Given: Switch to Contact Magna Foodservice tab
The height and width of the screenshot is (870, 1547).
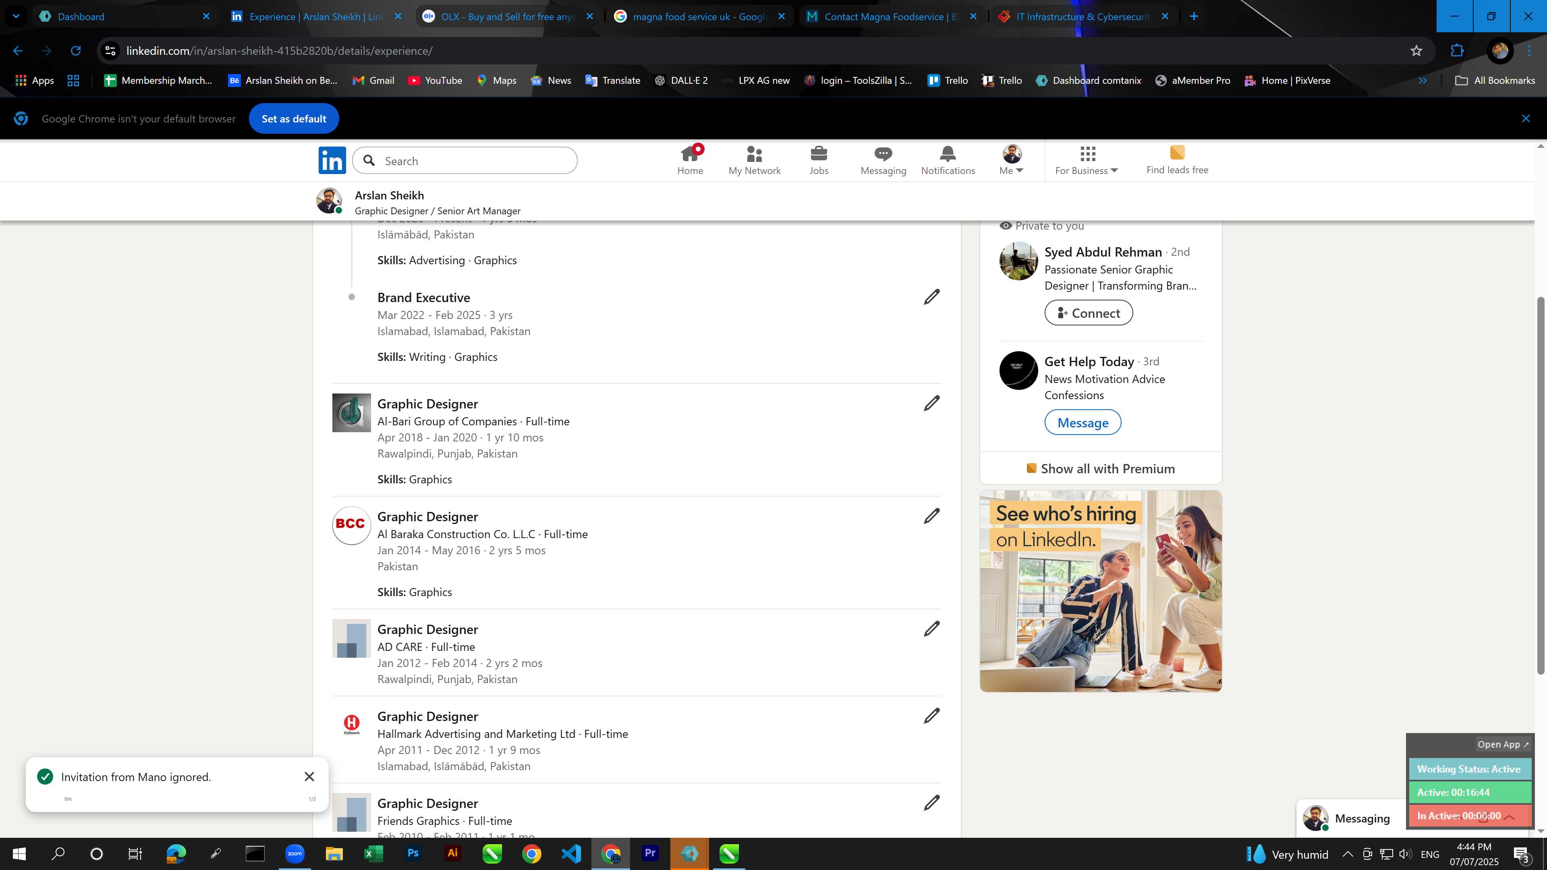Looking at the screenshot, I should [x=892, y=16].
